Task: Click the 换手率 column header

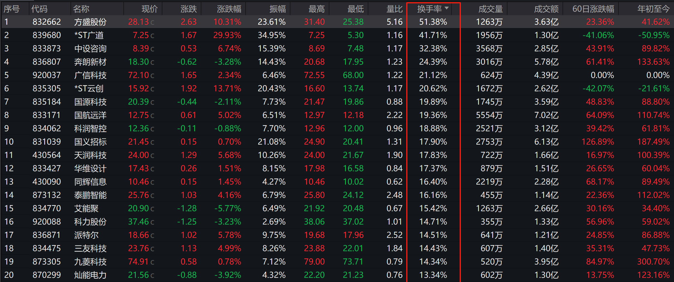Action: pos(429,9)
